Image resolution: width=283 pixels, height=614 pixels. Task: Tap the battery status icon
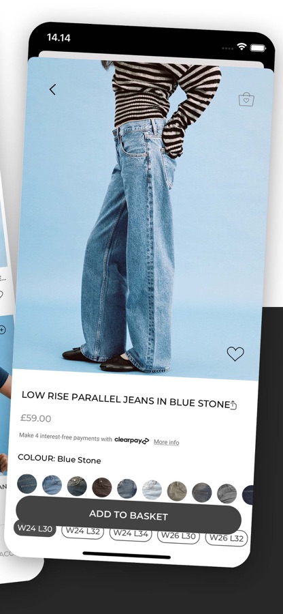[x=258, y=48]
